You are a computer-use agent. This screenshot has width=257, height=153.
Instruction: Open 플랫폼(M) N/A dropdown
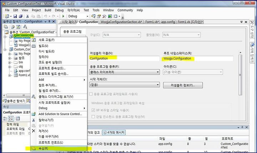[181, 35]
